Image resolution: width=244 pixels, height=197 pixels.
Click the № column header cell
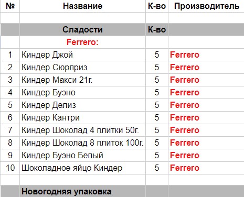tap(10, 6)
